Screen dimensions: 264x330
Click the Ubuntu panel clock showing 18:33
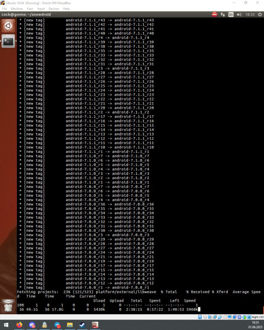[250, 14]
